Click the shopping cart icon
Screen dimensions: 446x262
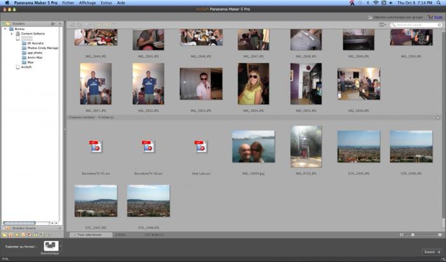430,17
